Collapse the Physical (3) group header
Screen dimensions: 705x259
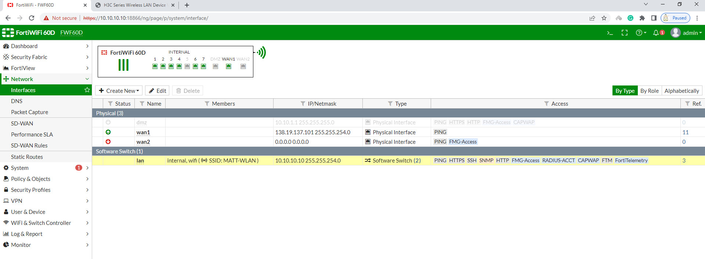point(398,113)
